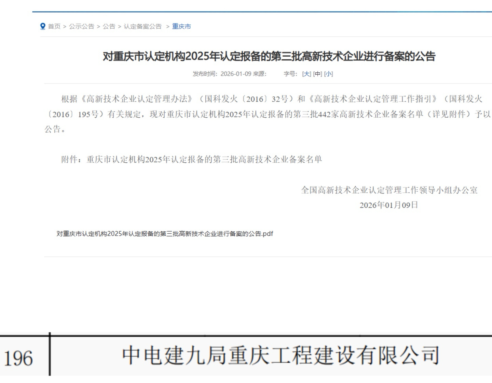The image size is (492, 383).
Task: Click the announcement title heading
Action: [x=269, y=56]
